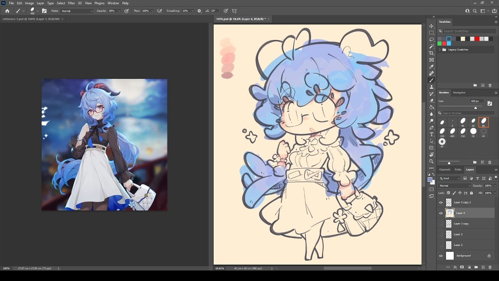The width and height of the screenshot is (499, 281).
Task: Open the brush Mode dropdown
Action: pyautogui.click(x=77, y=11)
